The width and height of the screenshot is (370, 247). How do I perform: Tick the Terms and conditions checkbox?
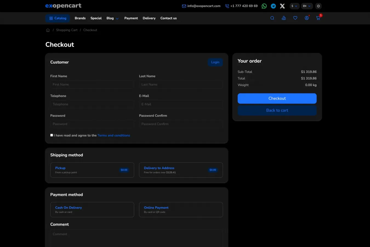pyautogui.click(x=52, y=135)
